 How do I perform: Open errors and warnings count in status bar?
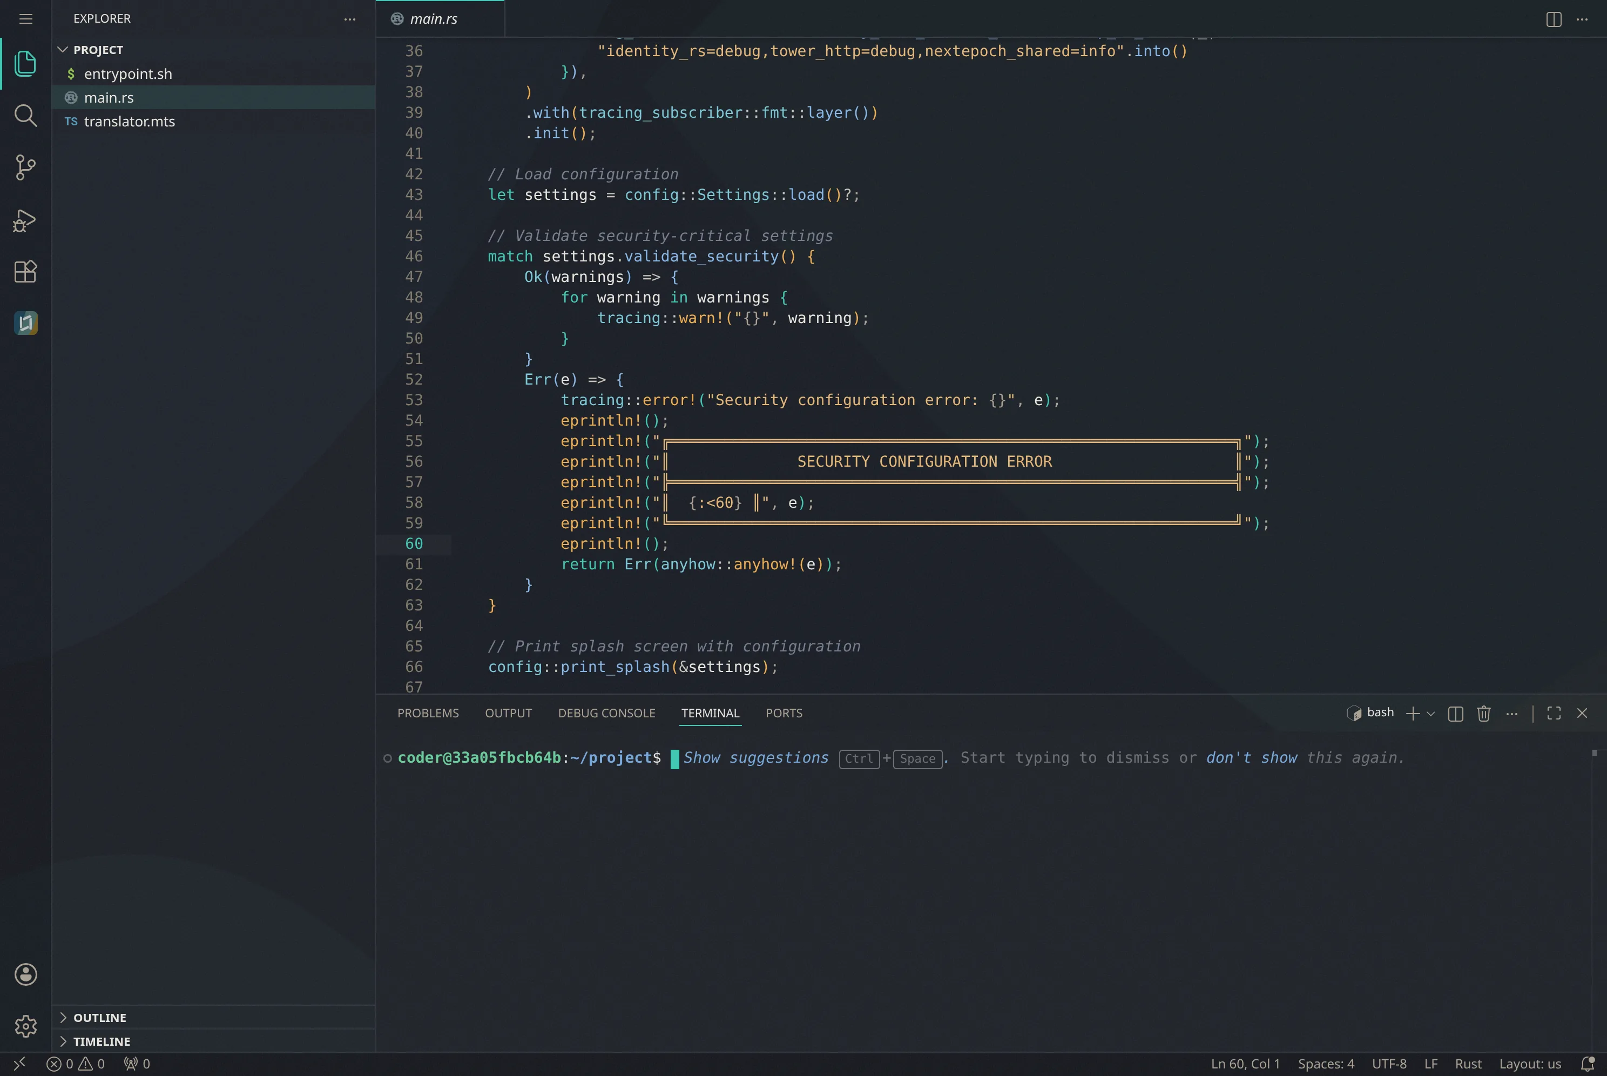pyautogui.click(x=76, y=1064)
